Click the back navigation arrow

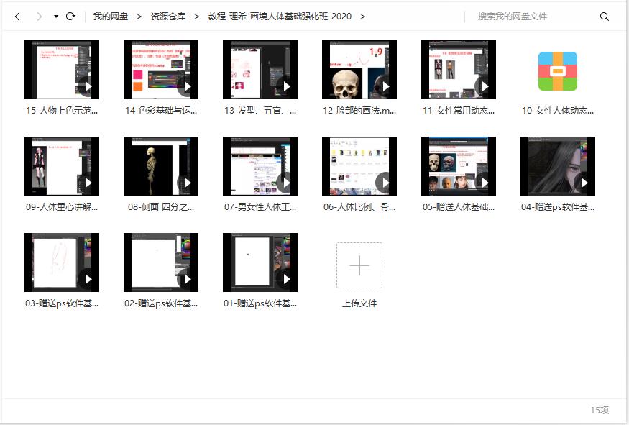click(17, 16)
